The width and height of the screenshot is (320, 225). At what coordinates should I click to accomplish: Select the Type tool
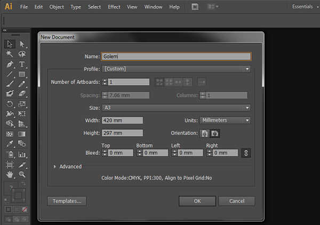coord(22,64)
